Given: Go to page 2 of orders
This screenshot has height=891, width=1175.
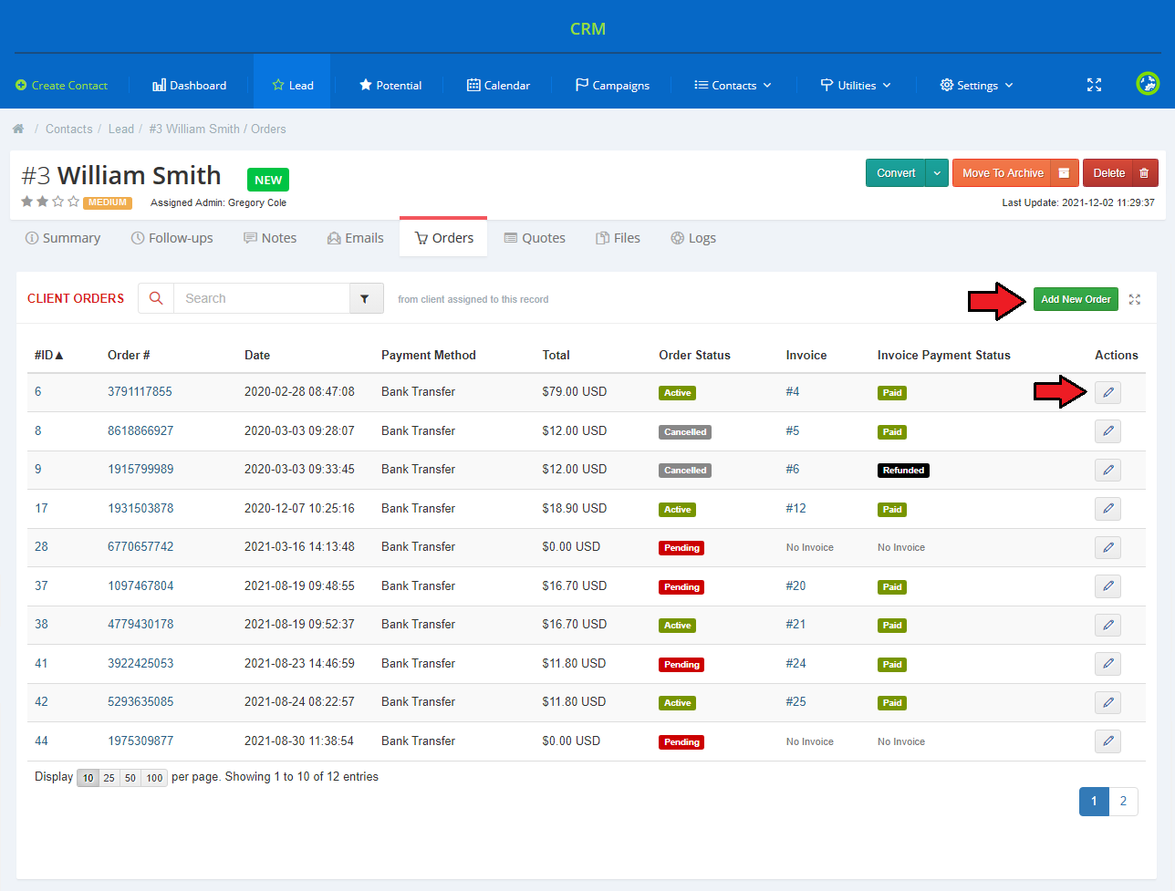Looking at the screenshot, I should pyautogui.click(x=1123, y=802).
